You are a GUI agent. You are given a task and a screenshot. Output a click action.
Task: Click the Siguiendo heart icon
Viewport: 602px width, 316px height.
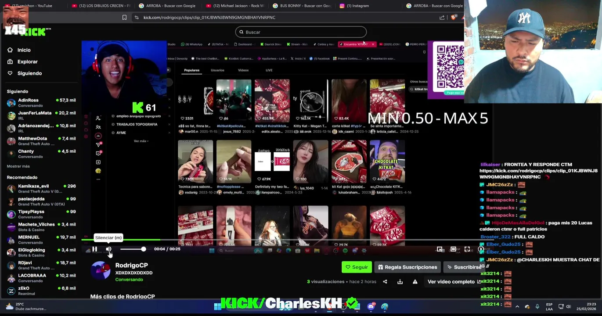click(10, 73)
